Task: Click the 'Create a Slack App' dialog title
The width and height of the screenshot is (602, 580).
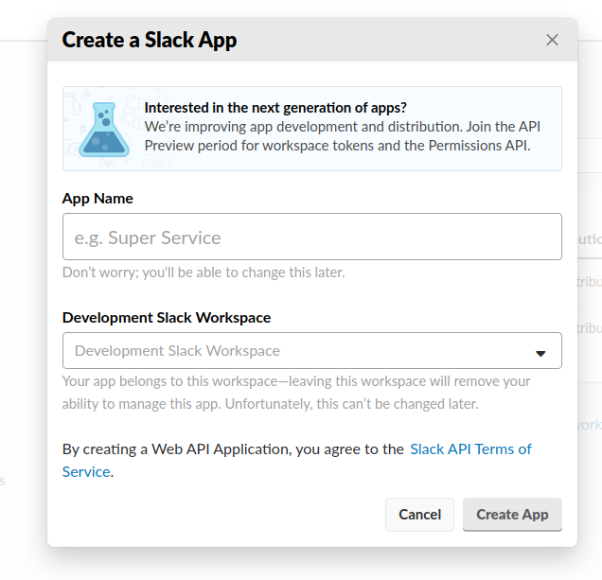Action: tap(150, 40)
